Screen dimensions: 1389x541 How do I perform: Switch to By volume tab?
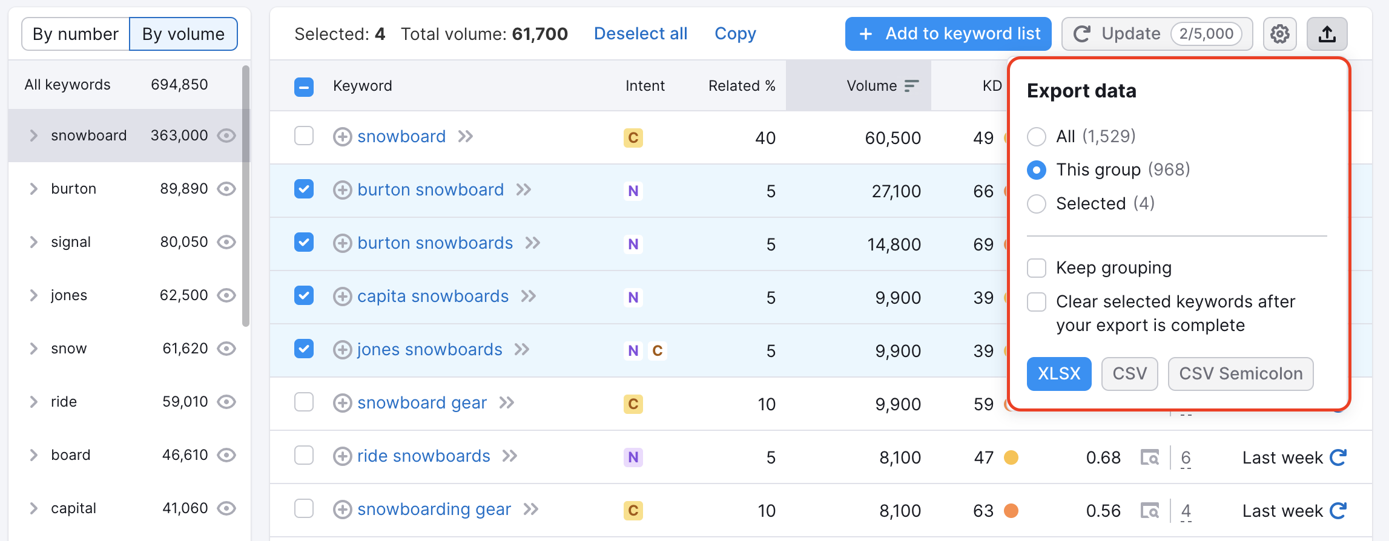pos(183,34)
